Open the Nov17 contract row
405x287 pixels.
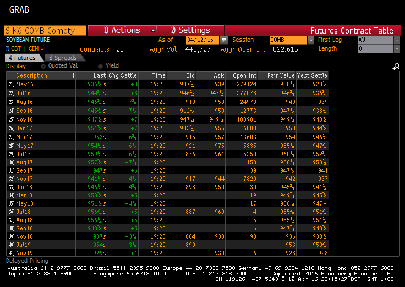pos(167,179)
